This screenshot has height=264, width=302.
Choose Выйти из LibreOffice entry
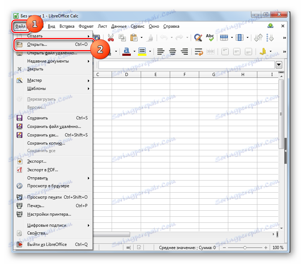click(52, 244)
